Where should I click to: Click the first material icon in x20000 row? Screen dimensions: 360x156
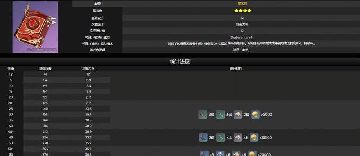pos(203,154)
